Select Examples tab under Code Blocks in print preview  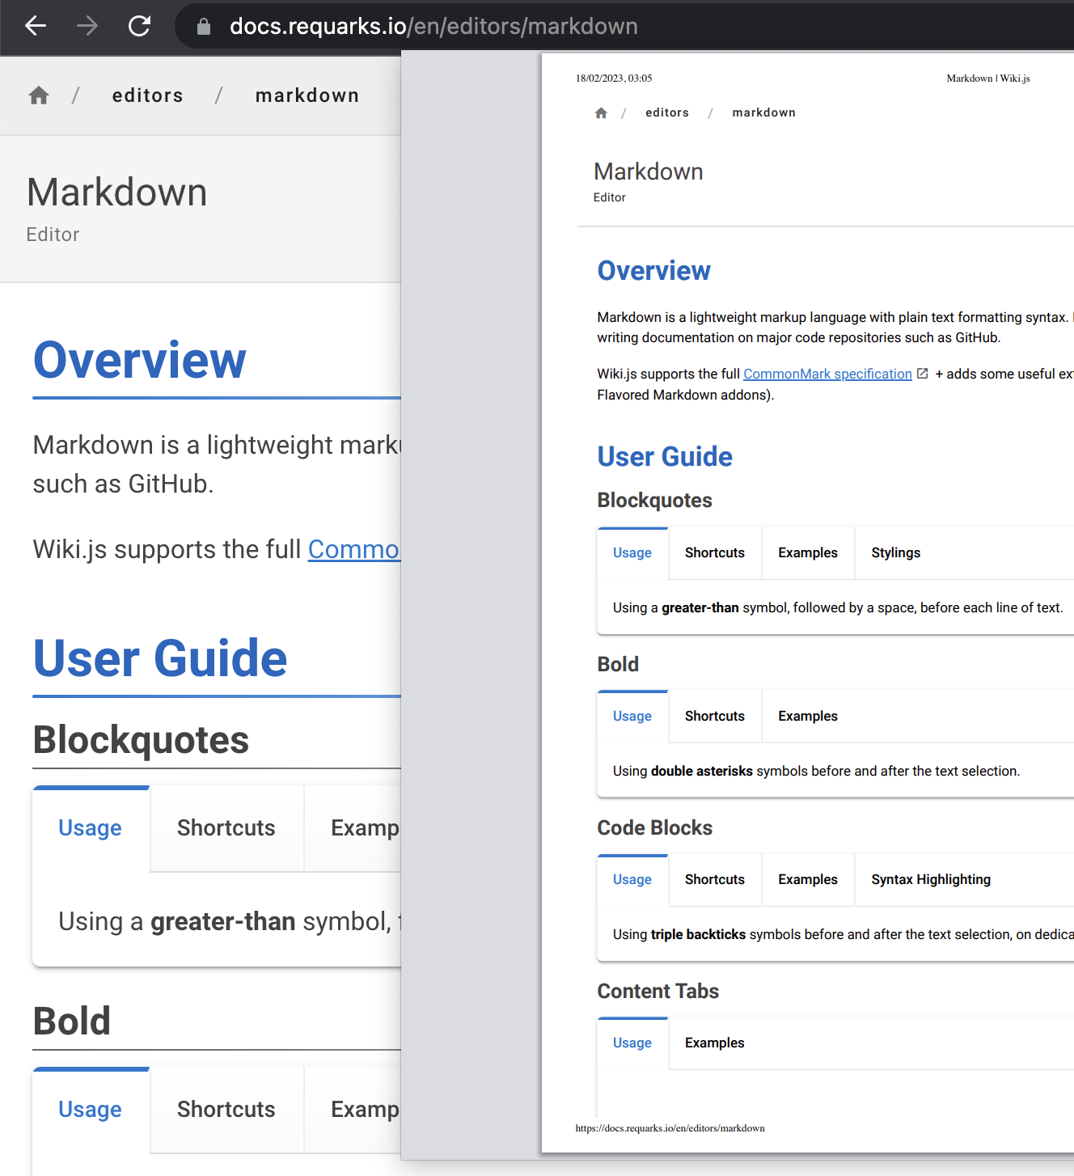point(808,880)
